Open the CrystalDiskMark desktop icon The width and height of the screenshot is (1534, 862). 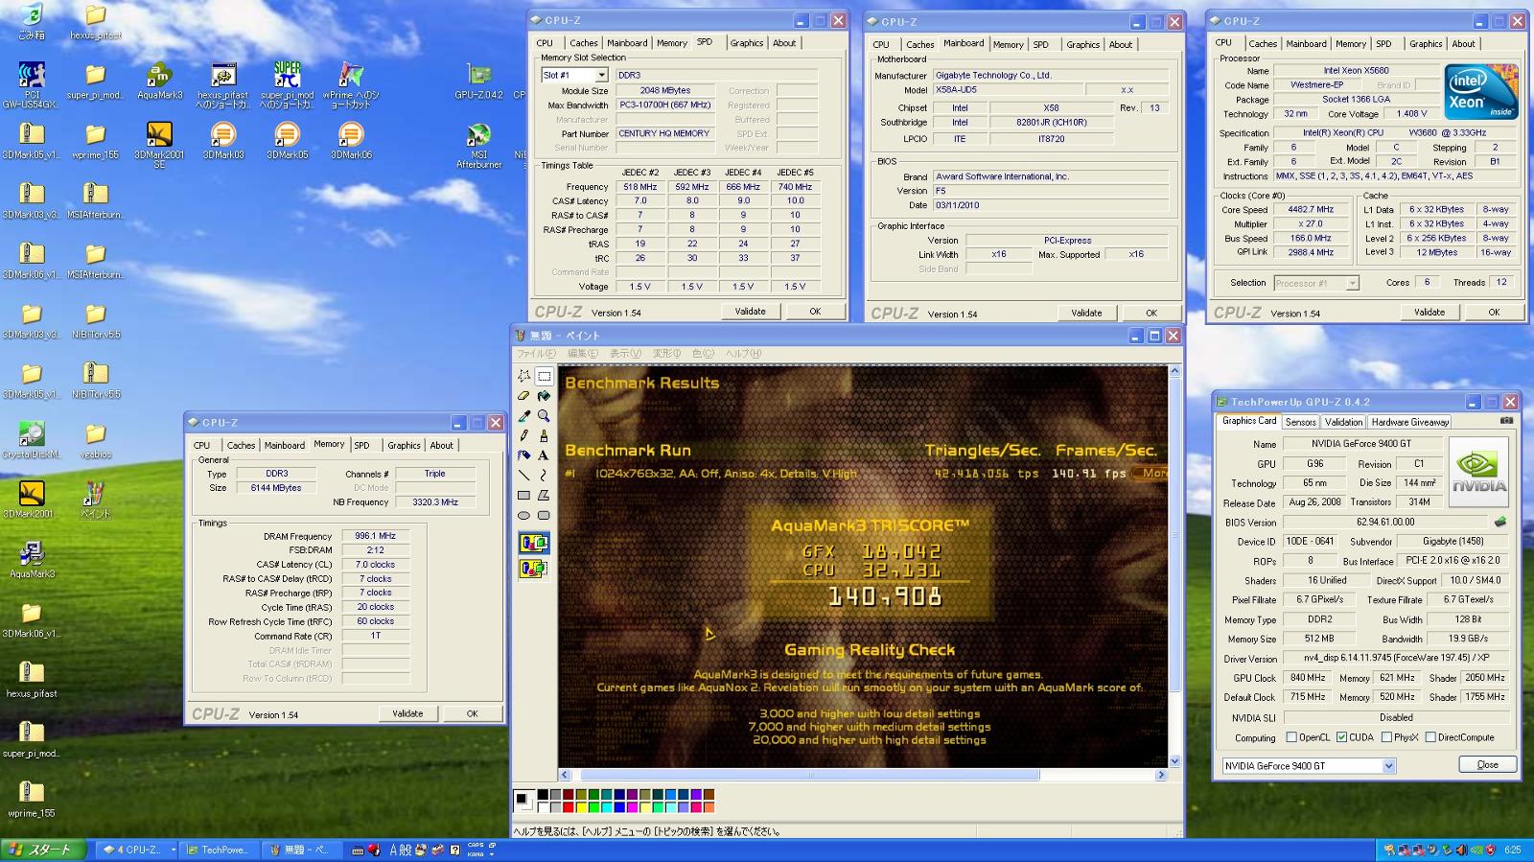pos(32,441)
